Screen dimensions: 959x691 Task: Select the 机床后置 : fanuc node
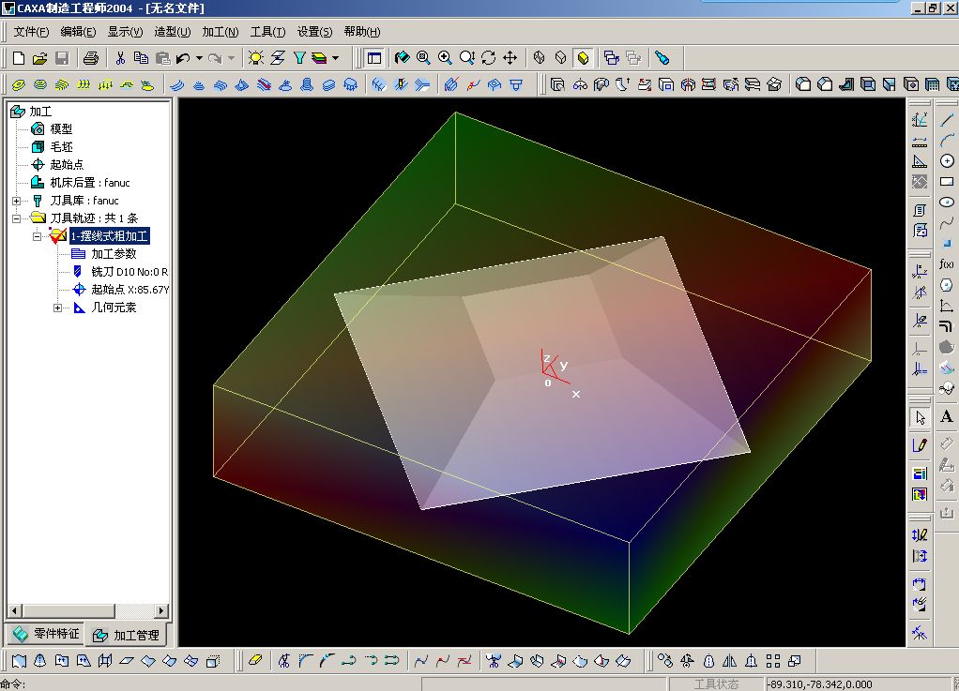[x=90, y=182]
